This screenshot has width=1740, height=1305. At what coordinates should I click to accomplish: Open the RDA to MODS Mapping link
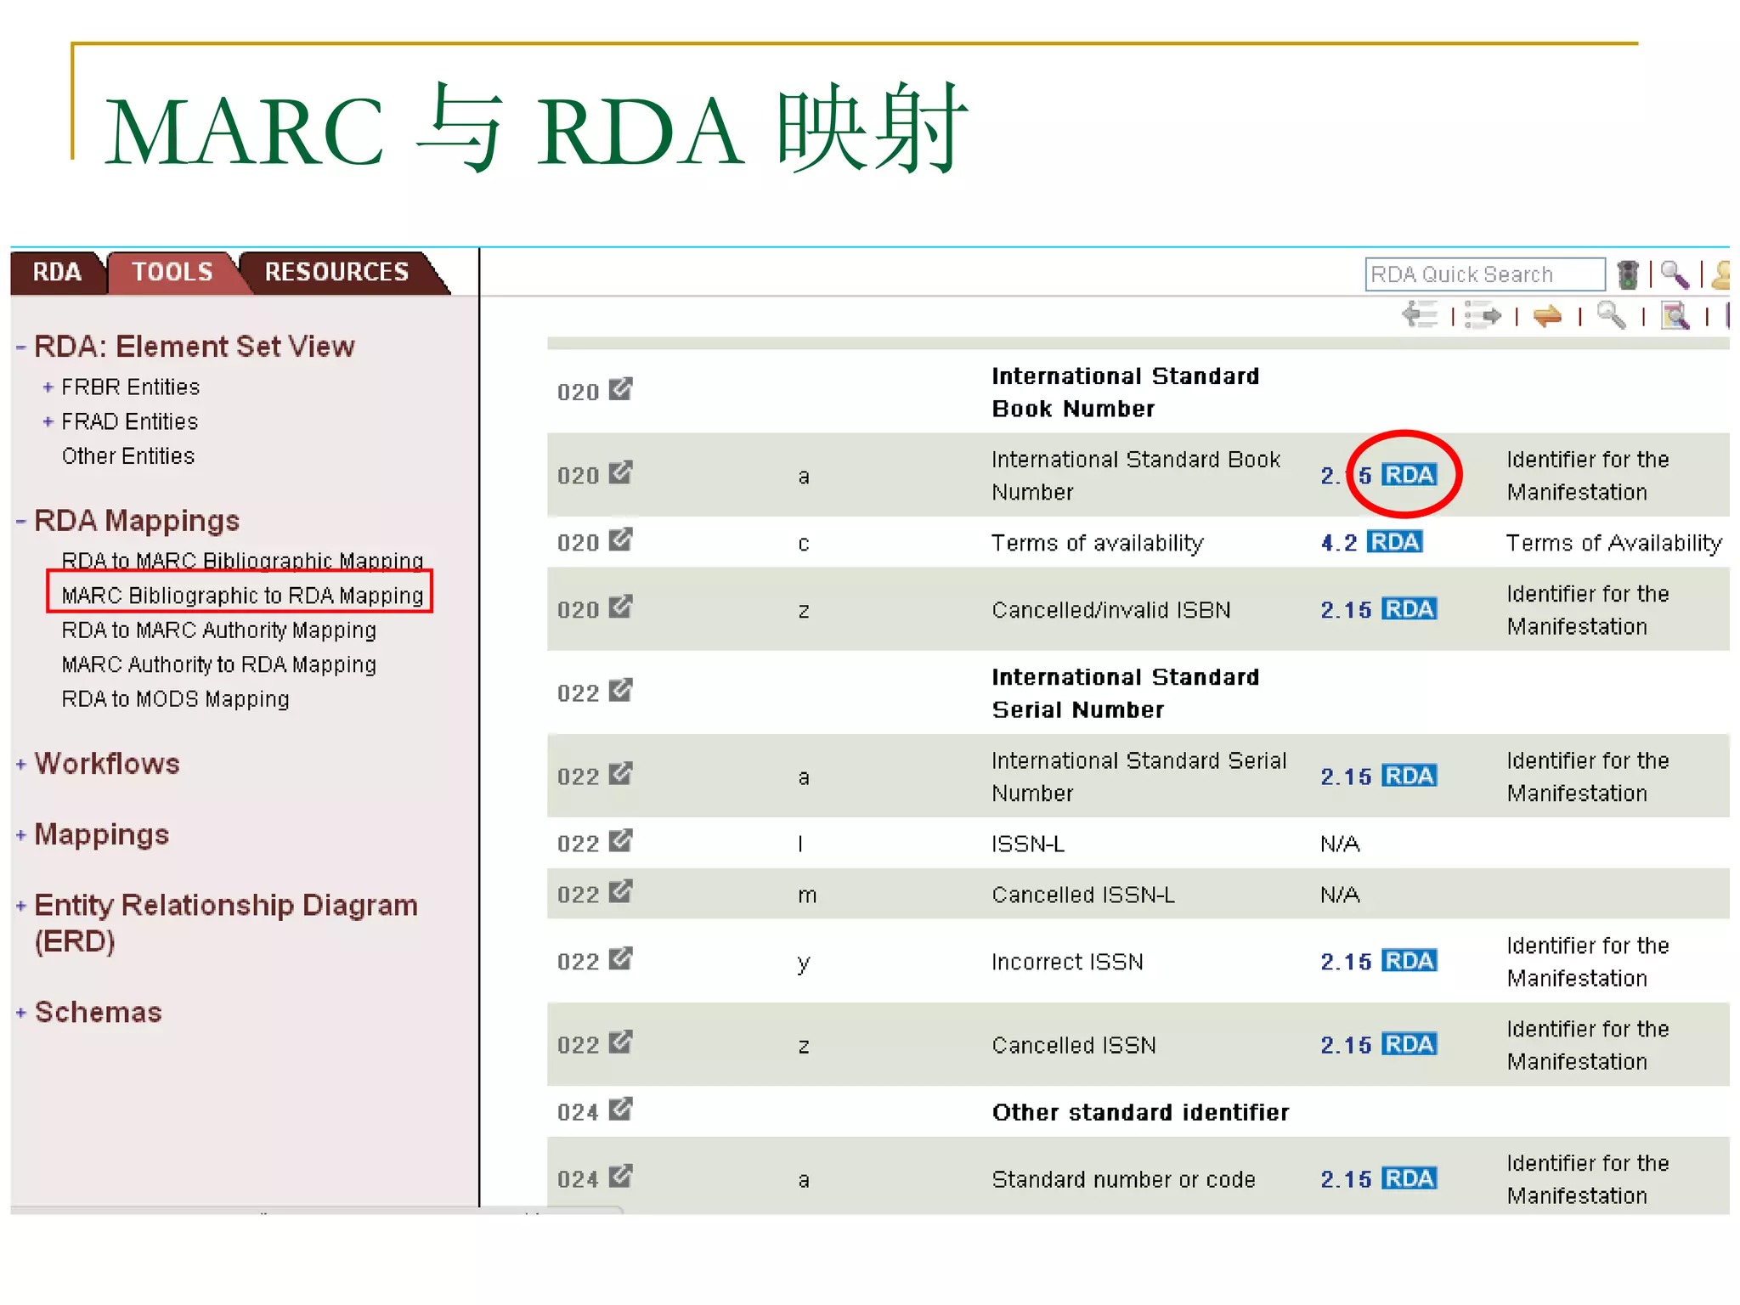pos(175,699)
